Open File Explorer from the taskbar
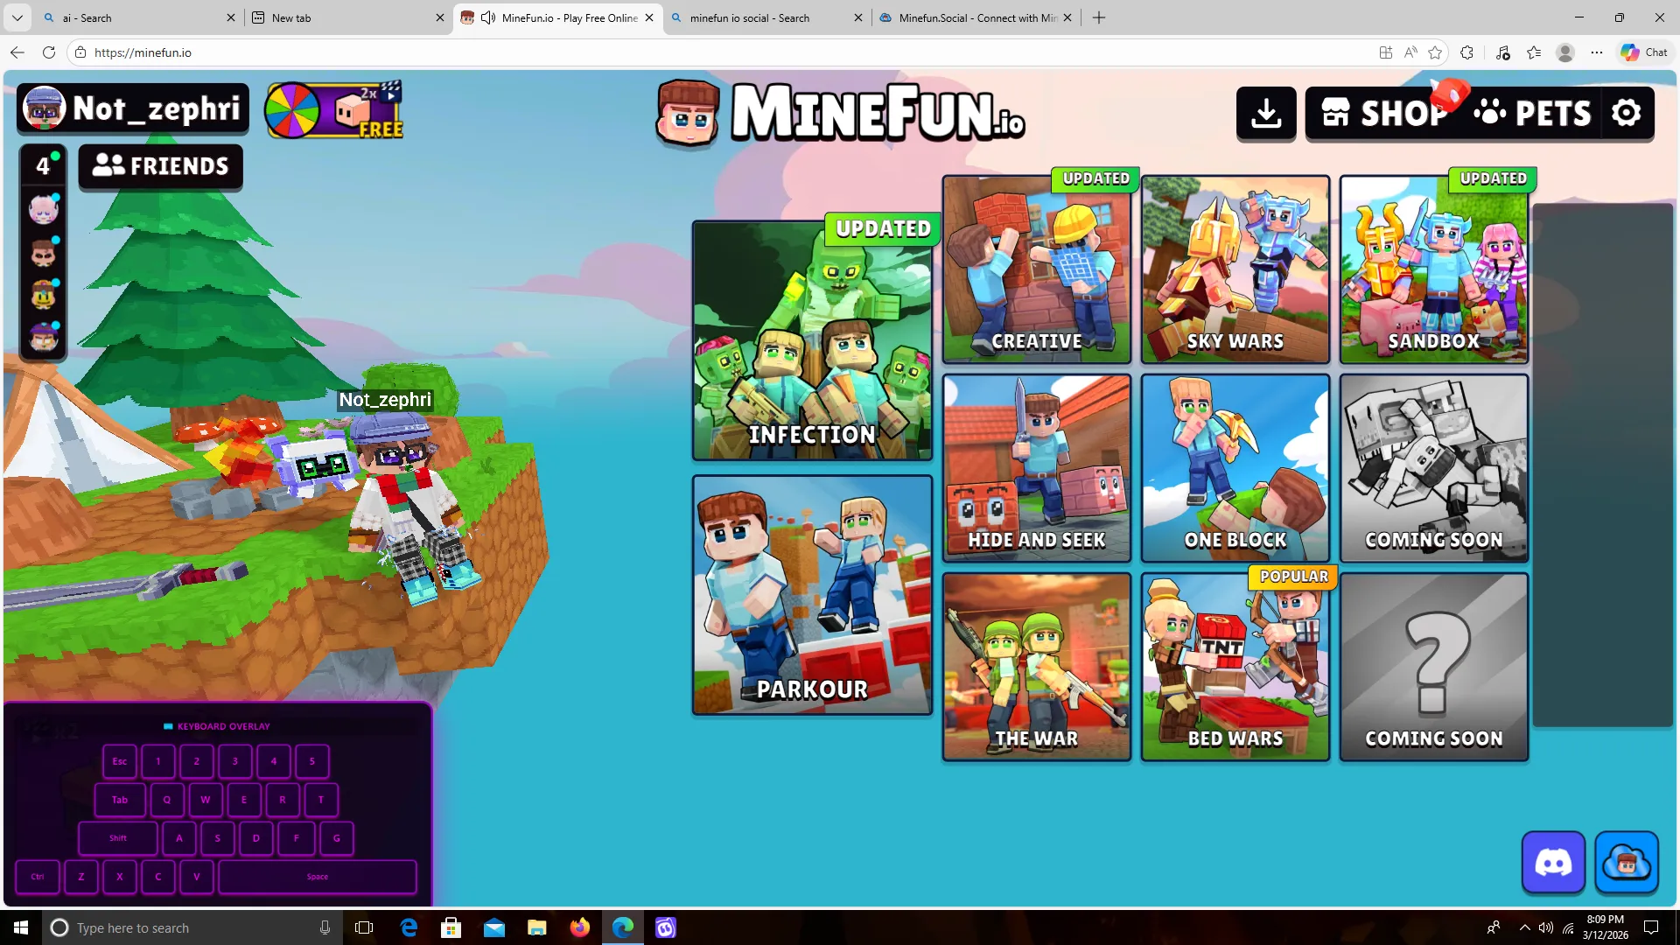The height and width of the screenshot is (945, 1680). [x=536, y=927]
